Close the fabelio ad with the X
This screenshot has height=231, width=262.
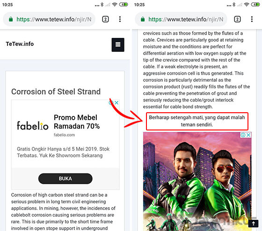click(x=116, y=102)
